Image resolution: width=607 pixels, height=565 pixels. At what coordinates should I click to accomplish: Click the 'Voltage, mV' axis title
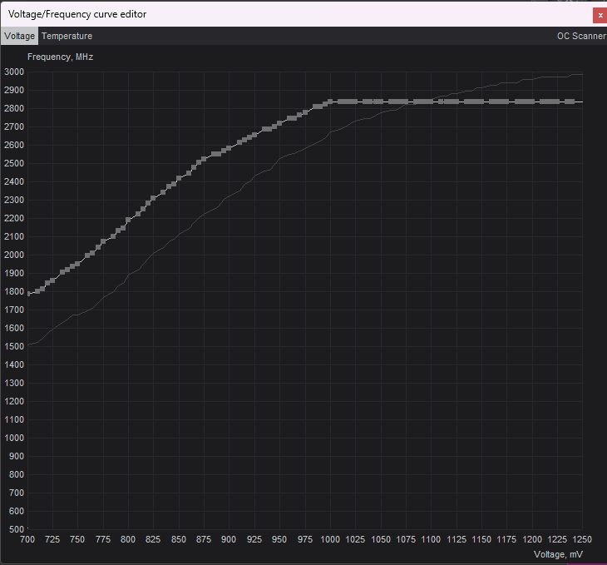[x=558, y=554]
